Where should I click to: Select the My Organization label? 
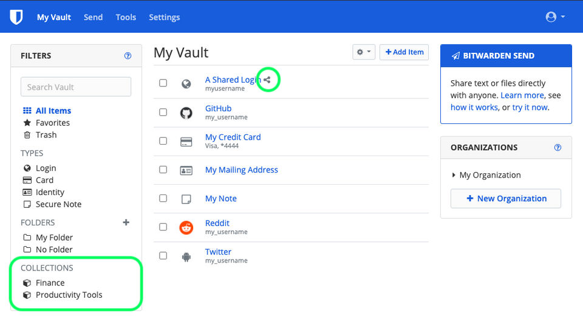pos(490,175)
